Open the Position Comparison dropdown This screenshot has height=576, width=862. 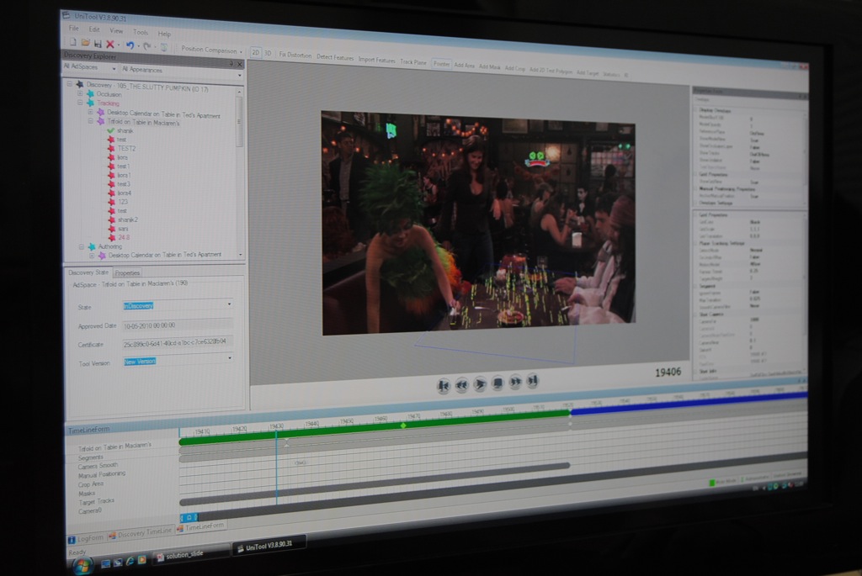click(210, 50)
